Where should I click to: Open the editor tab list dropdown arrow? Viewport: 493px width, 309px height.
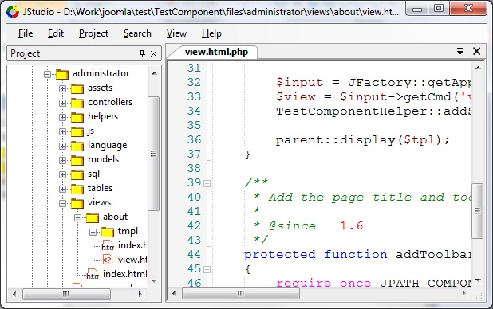460,51
